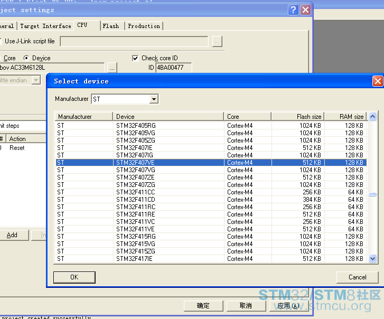Screen dimensions: 384x319
Task: Select the Device radio button
Action: point(26,58)
